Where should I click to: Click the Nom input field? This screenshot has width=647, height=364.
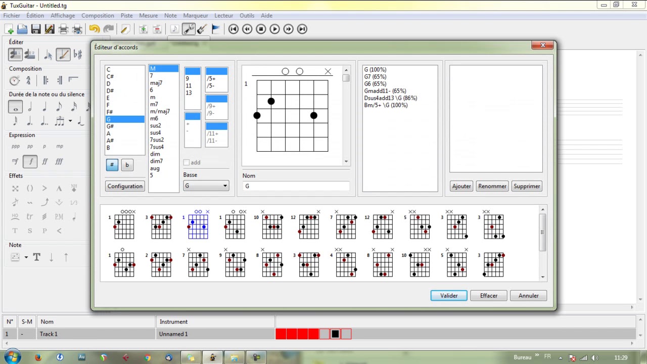[x=296, y=186]
